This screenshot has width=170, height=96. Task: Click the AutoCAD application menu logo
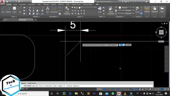point(2,2)
